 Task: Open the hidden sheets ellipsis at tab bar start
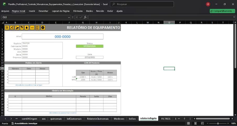tap(16, 119)
